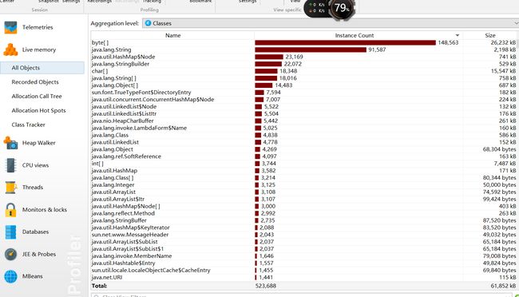Select the java.nio.HeapCharBuffer row
Viewport: 519px width, 297px height.
304,121
